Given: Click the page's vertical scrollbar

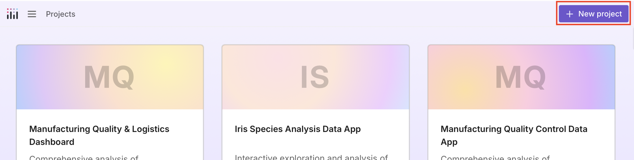Looking at the screenshot, I should [633, 38].
